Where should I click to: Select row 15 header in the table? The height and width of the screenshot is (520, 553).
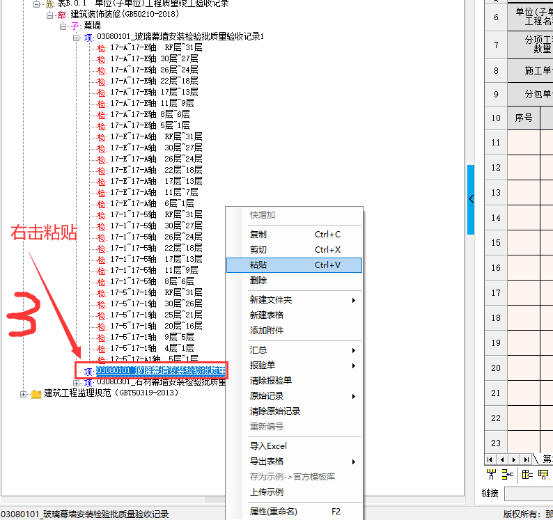pyautogui.click(x=496, y=243)
